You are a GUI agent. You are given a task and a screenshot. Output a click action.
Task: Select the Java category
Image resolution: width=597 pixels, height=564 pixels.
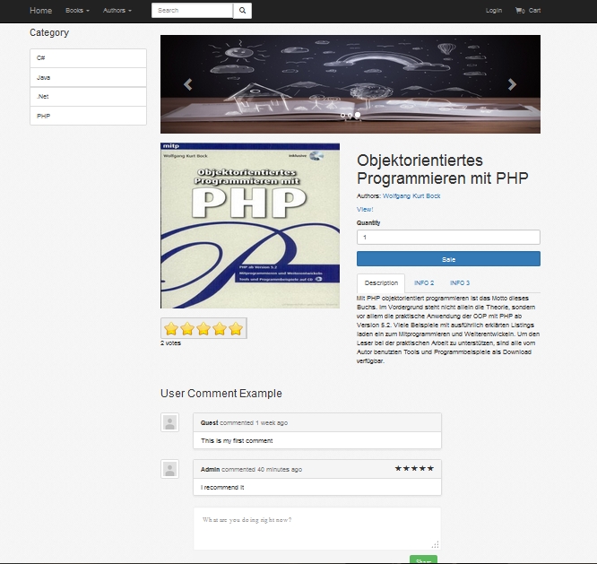(x=89, y=77)
